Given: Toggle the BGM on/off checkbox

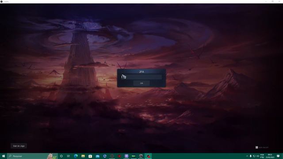Looking at the screenshot, I should 256,148.
